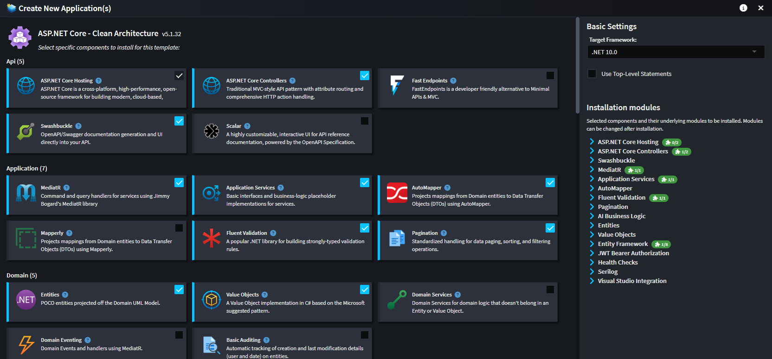Click the ASP.NET Core Hosting globe icon
This screenshot has width=772, height=359.
[x=26, y=86]
